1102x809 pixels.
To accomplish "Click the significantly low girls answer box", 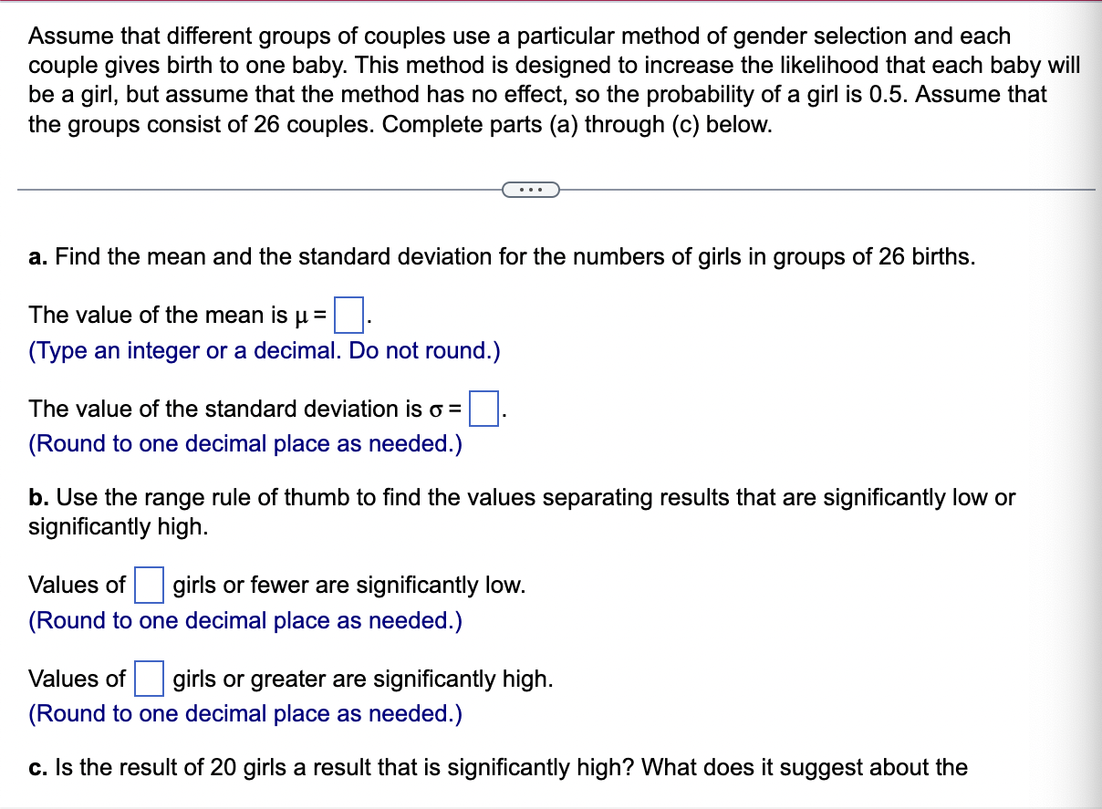I will [149, 584].
